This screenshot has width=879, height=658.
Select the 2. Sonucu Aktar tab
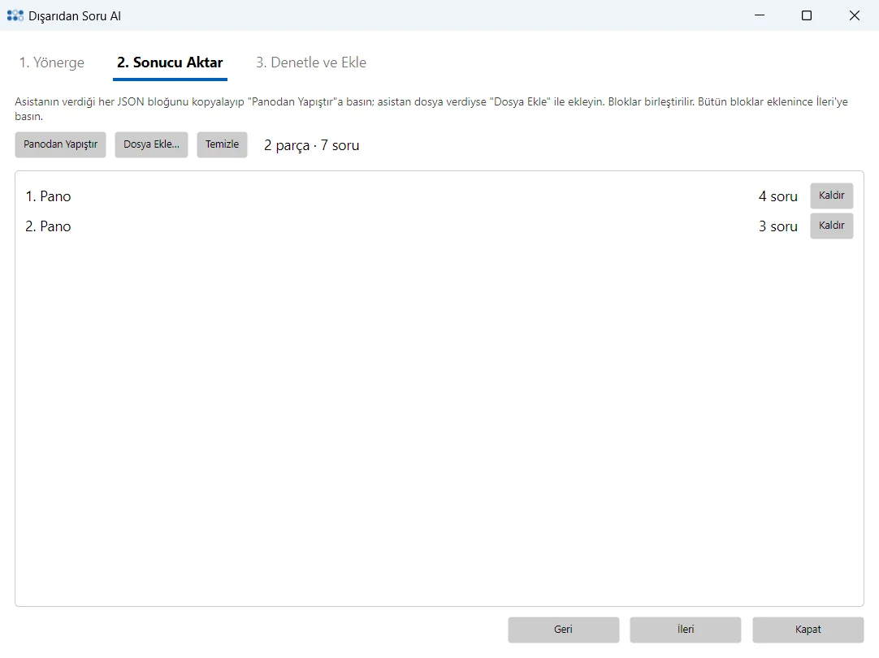[170, 62]
